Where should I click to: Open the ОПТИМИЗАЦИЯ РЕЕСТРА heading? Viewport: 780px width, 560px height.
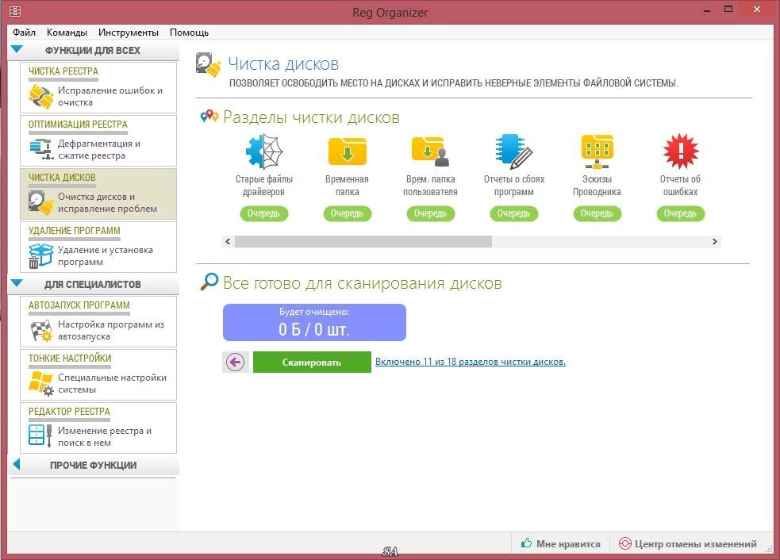[x=78, y=125]
